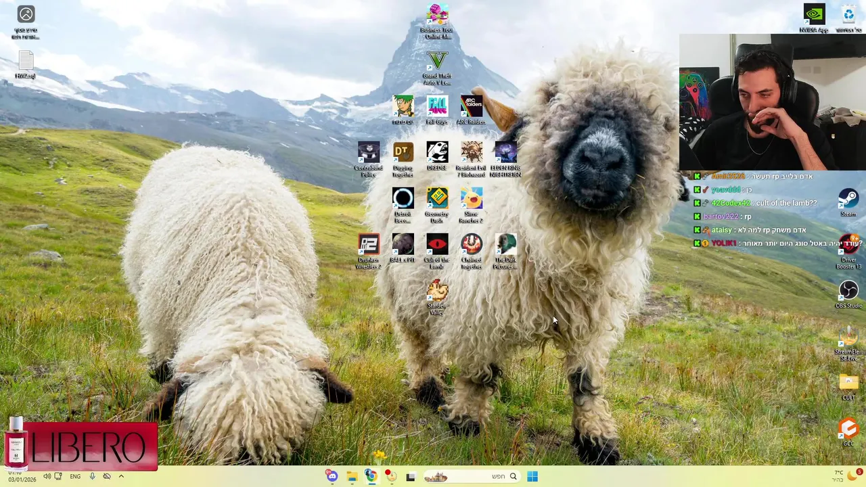This screenshot has height=487, width=866.
Task: Switch ENG keyboard language indicator
Action: coord(75,476)
